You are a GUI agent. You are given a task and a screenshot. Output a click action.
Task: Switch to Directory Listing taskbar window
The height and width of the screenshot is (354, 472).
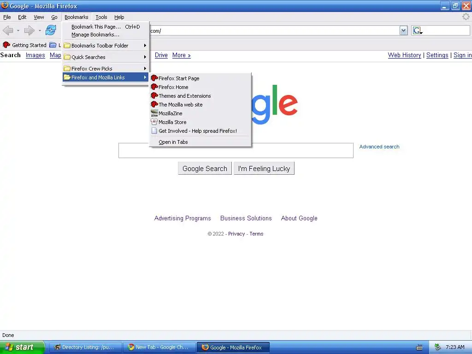pyautogui.click(x=85, y=348)
